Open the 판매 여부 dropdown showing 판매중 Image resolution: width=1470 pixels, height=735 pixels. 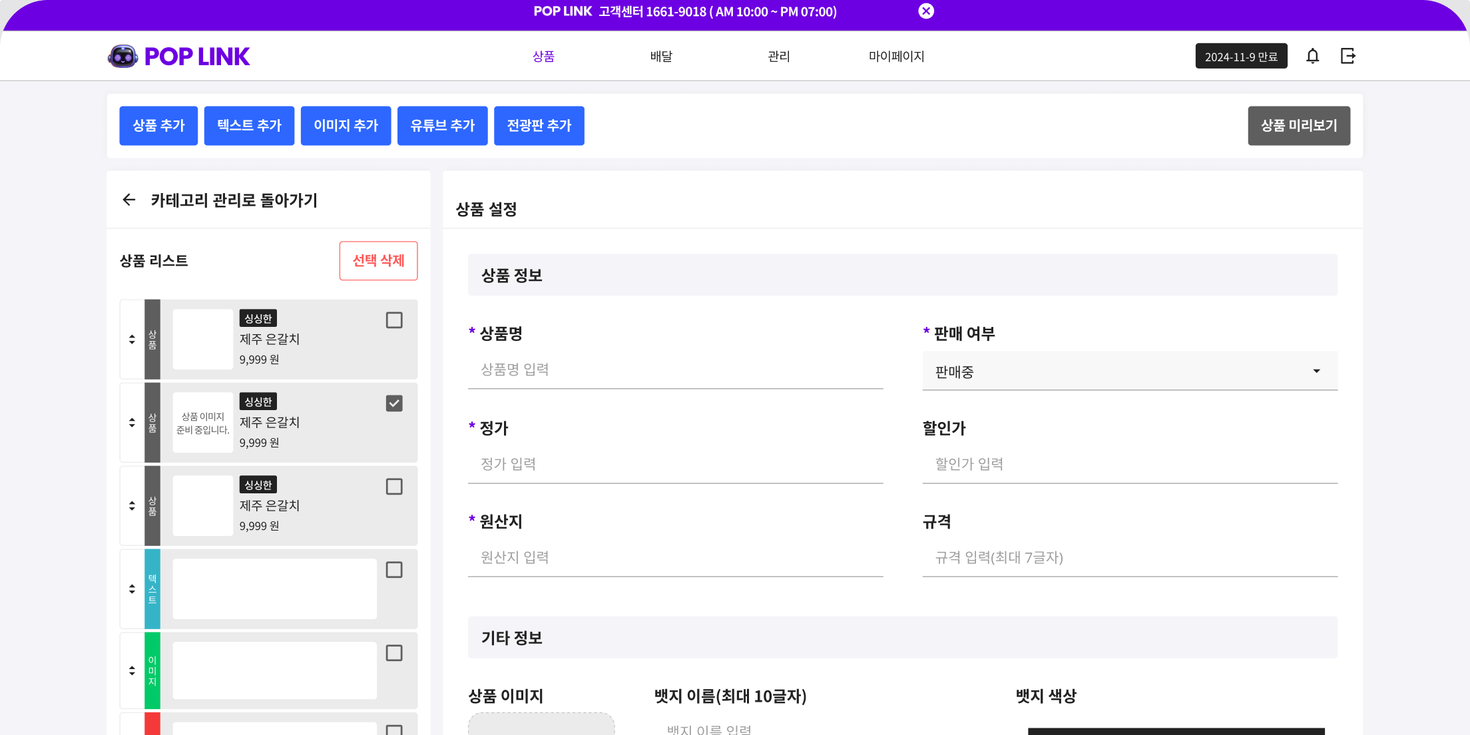pyautogui.click(x=1130, y=371)
